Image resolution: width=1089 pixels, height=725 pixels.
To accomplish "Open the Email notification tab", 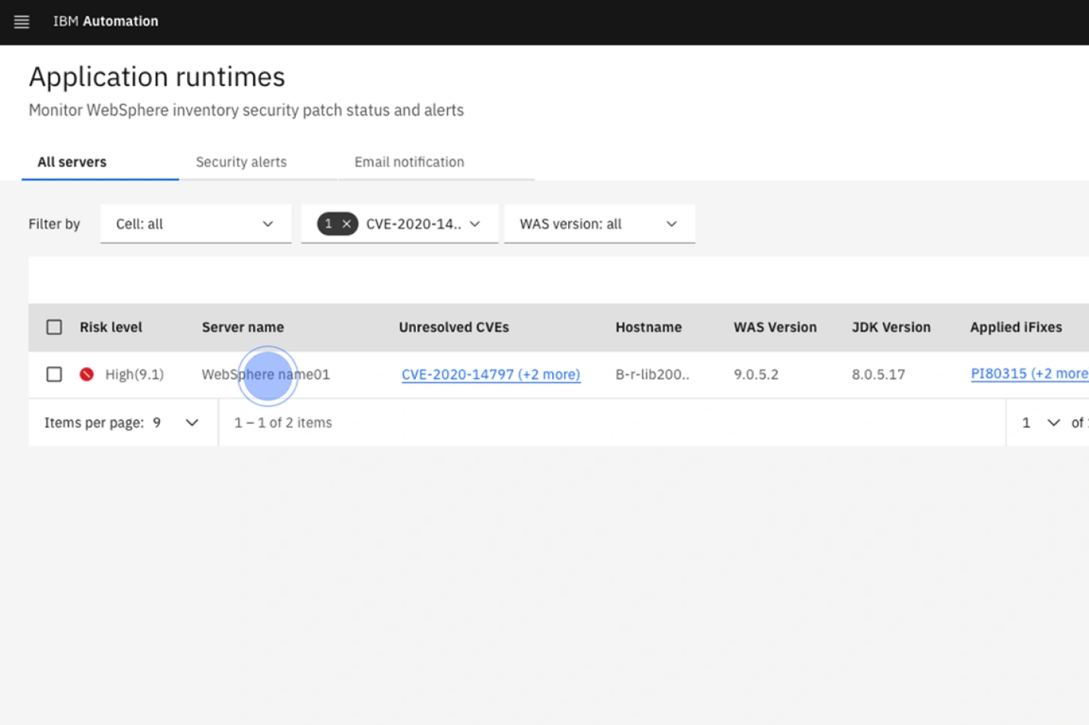I will (x=408, y=162).
